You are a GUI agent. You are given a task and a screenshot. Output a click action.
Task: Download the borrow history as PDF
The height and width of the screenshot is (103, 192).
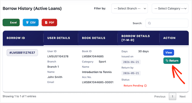coord(49,22)
